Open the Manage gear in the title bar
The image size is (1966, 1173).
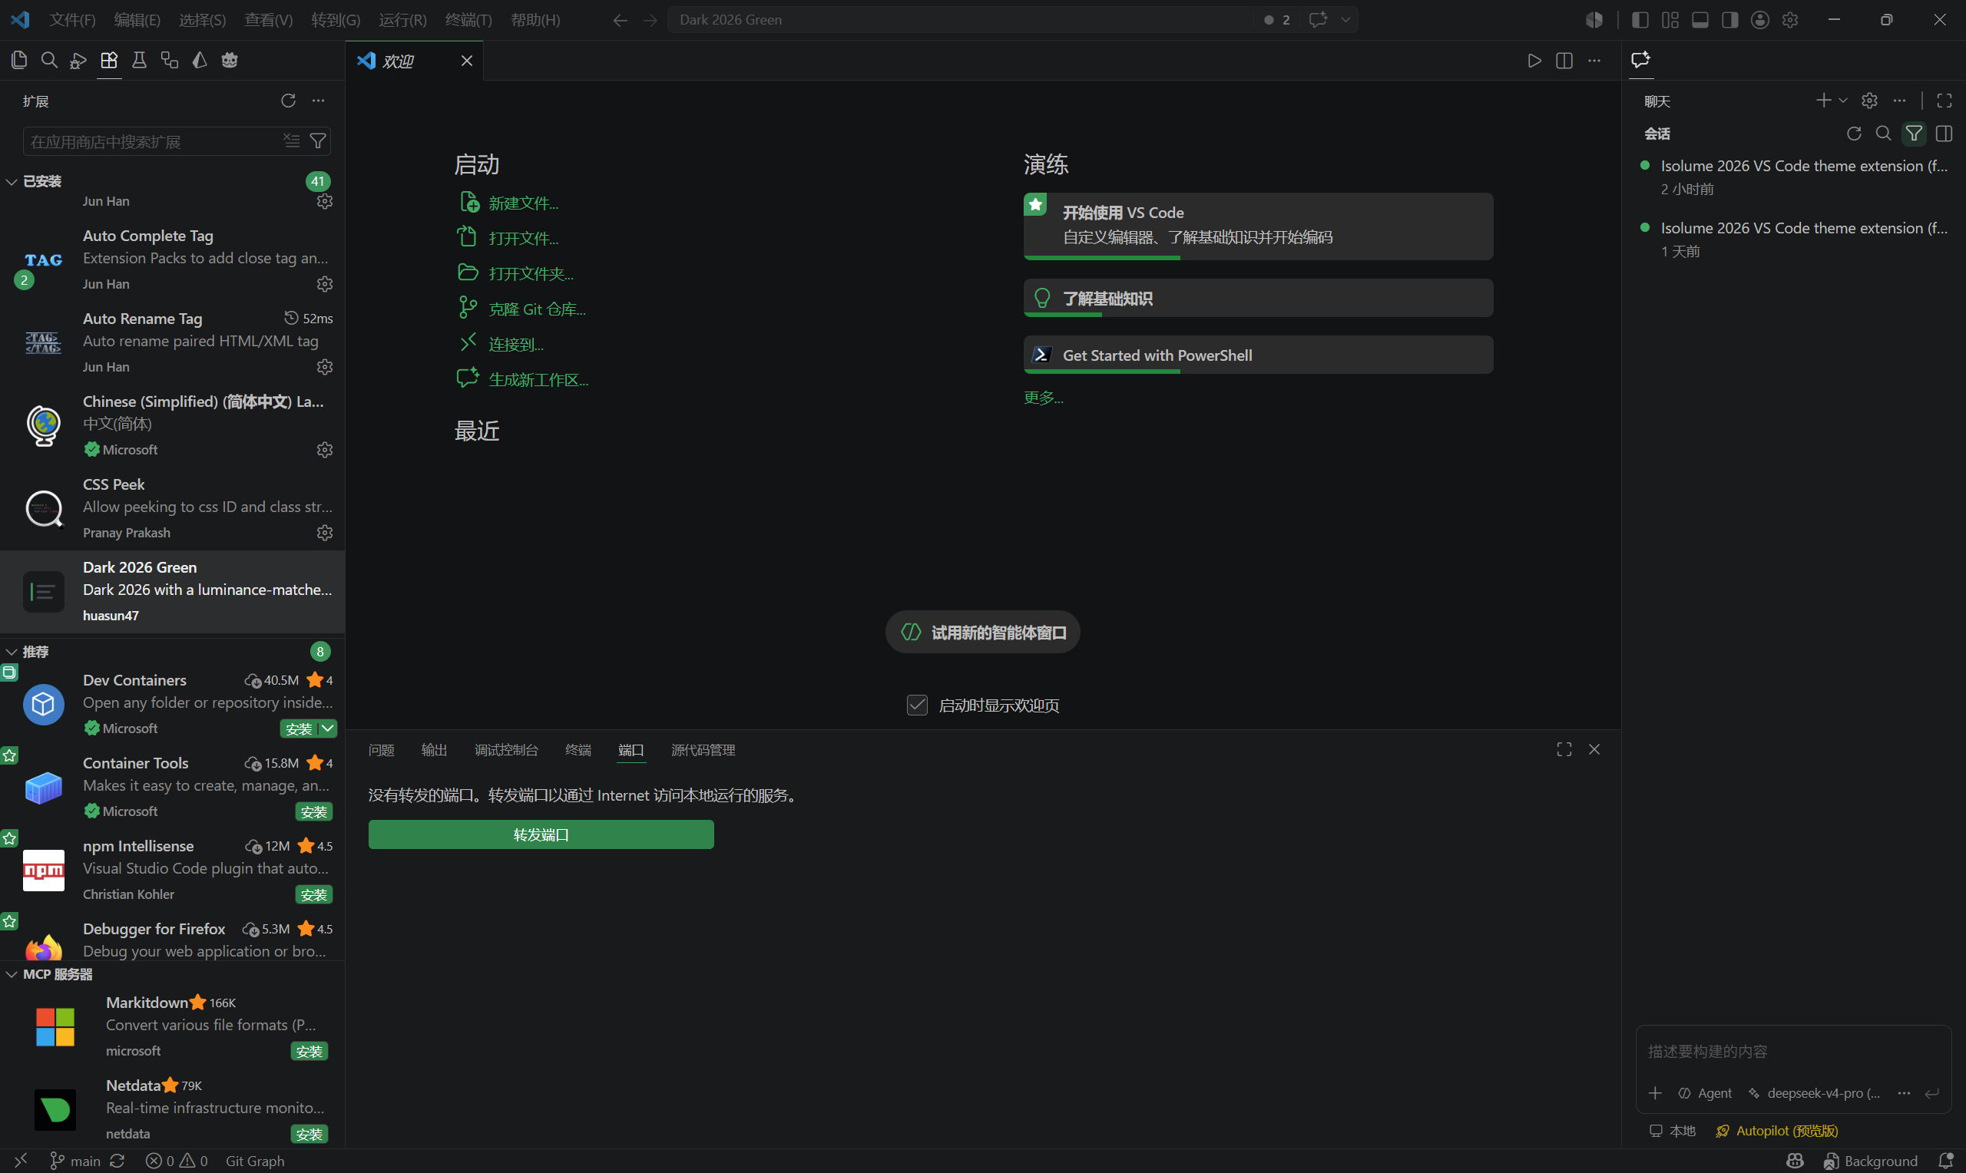click(1790, 20)
